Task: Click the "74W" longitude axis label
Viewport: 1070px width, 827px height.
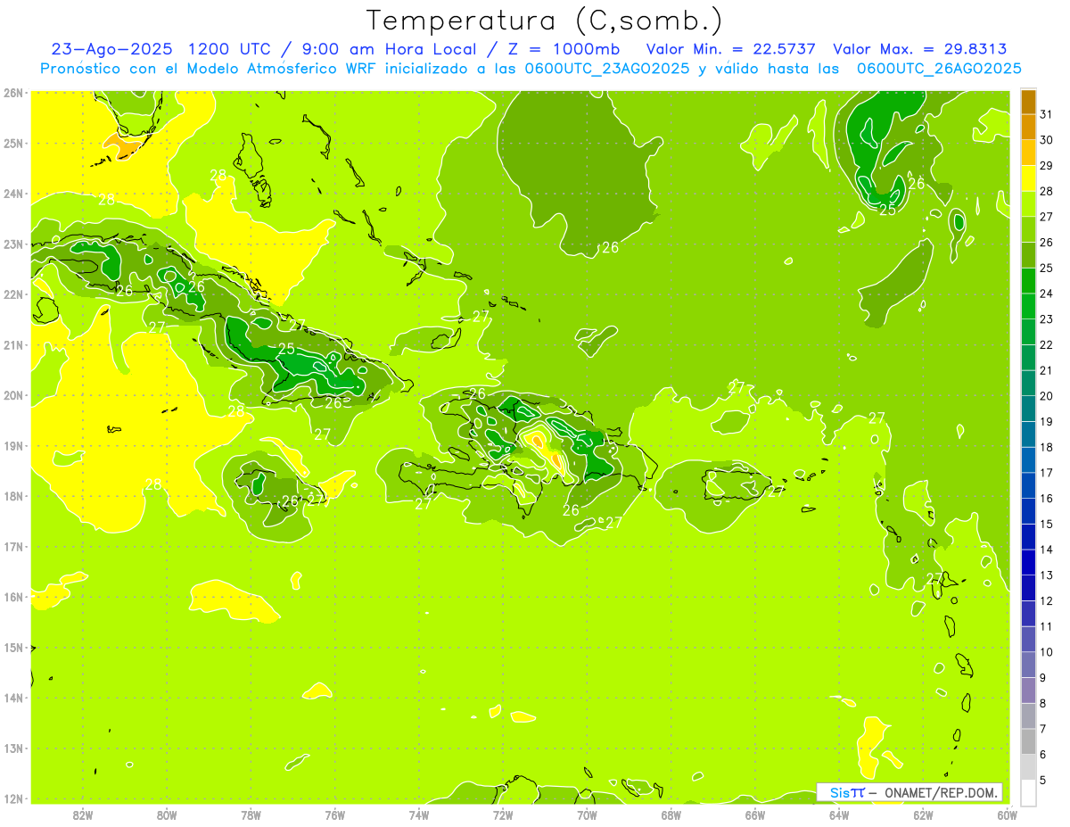Action: click(419, 815)
